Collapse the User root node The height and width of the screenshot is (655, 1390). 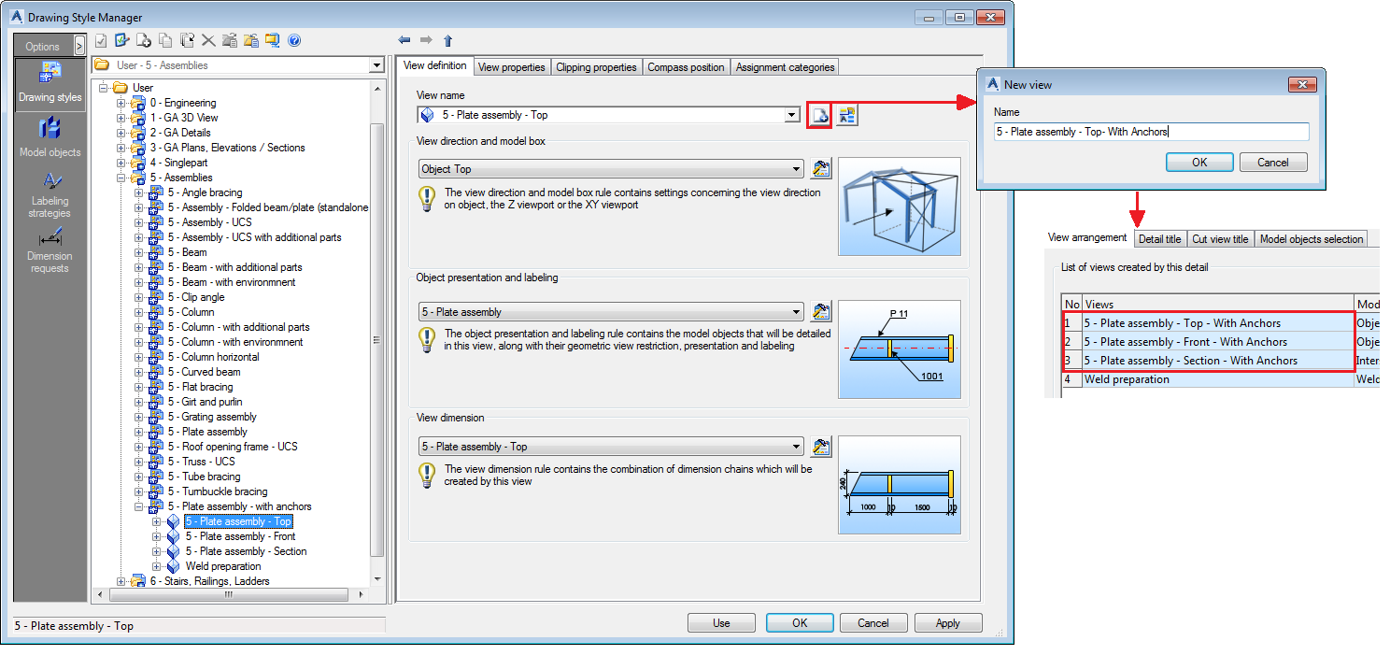click(x=103, y=88)
